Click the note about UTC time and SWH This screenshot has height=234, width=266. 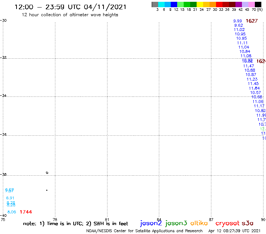[75, 224]
